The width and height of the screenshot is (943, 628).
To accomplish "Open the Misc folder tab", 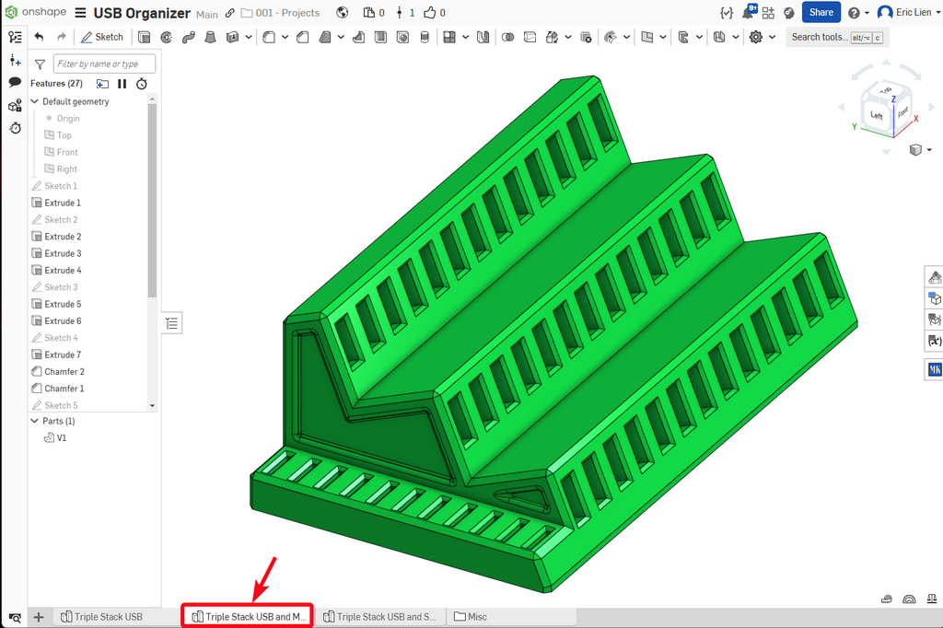I will click(x=471, y=617).
